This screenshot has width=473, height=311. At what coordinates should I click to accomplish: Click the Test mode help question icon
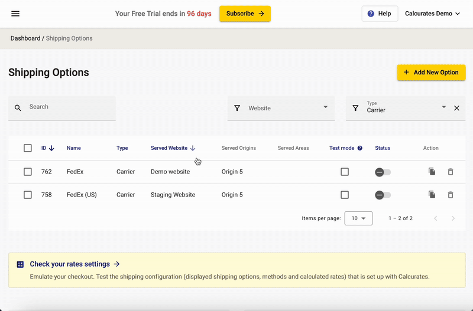360,148
